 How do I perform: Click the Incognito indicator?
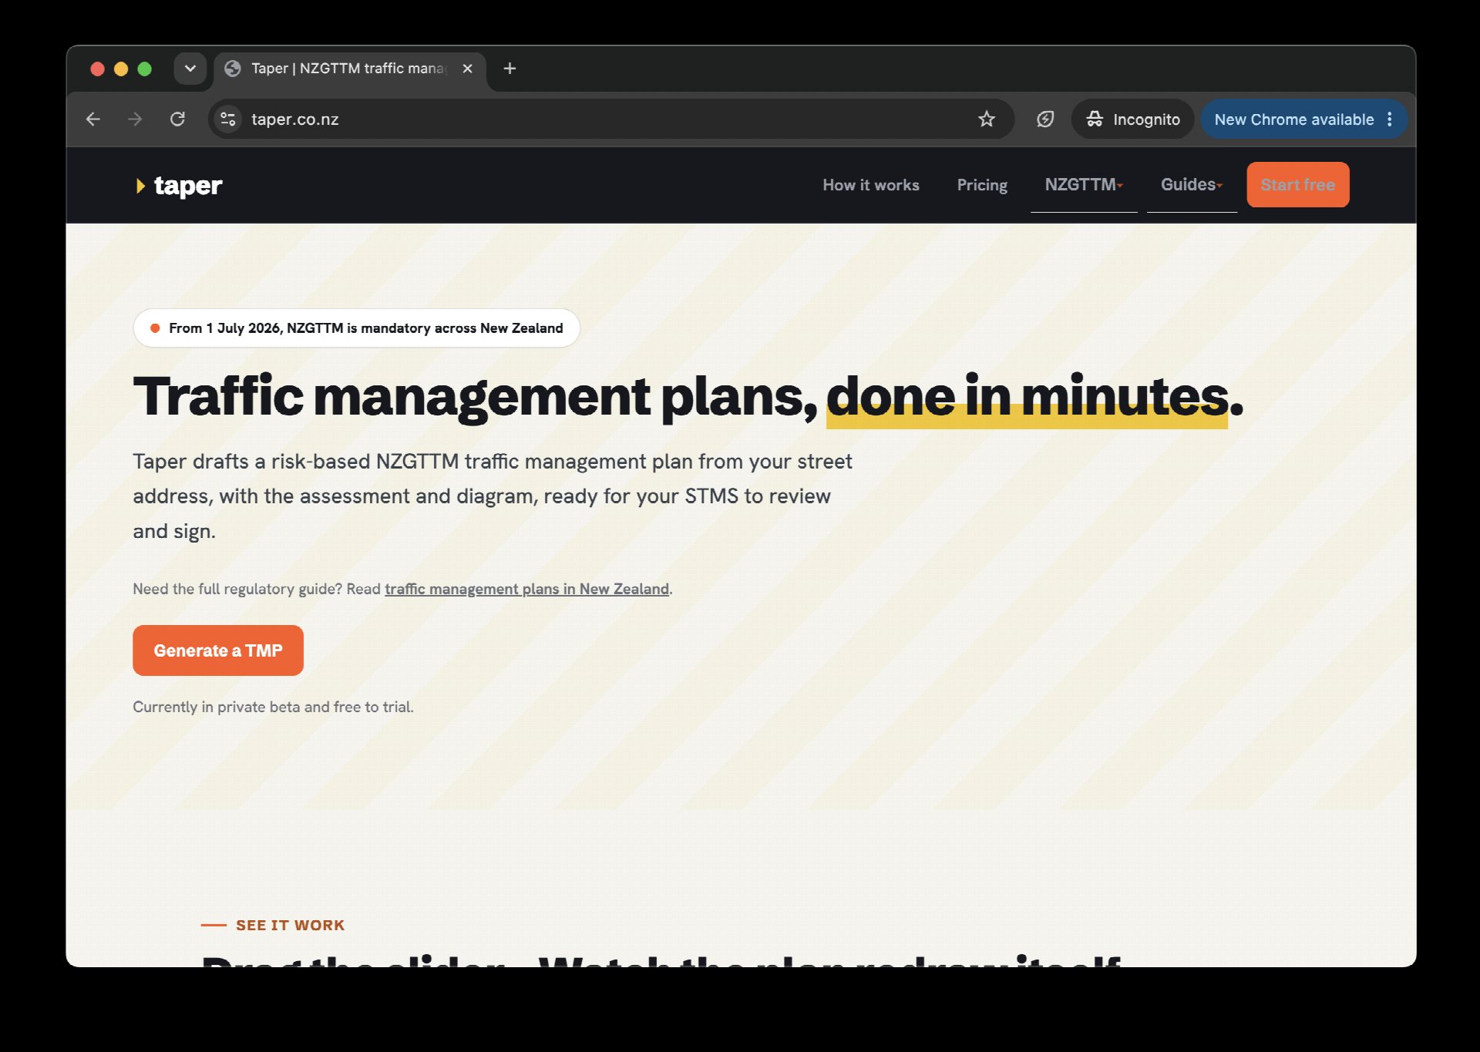[x=1132, y=119]
